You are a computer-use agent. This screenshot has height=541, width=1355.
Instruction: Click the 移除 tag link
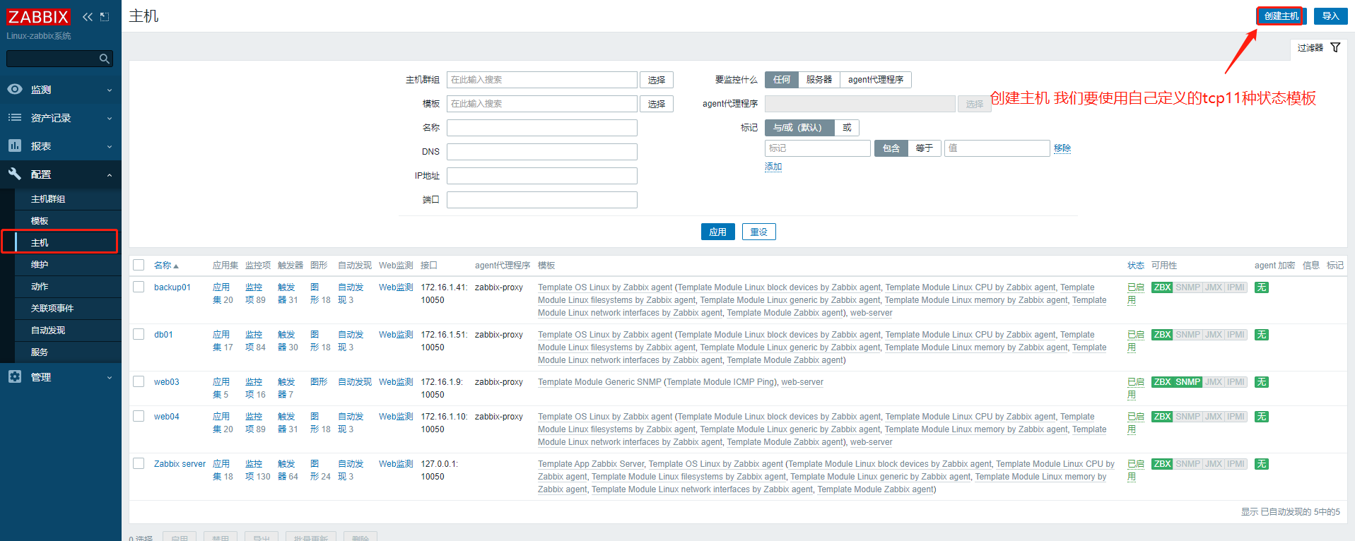tap(1062, 148)
